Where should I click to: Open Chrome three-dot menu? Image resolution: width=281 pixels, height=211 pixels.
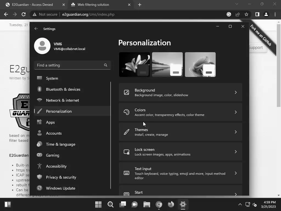[275, 14]
